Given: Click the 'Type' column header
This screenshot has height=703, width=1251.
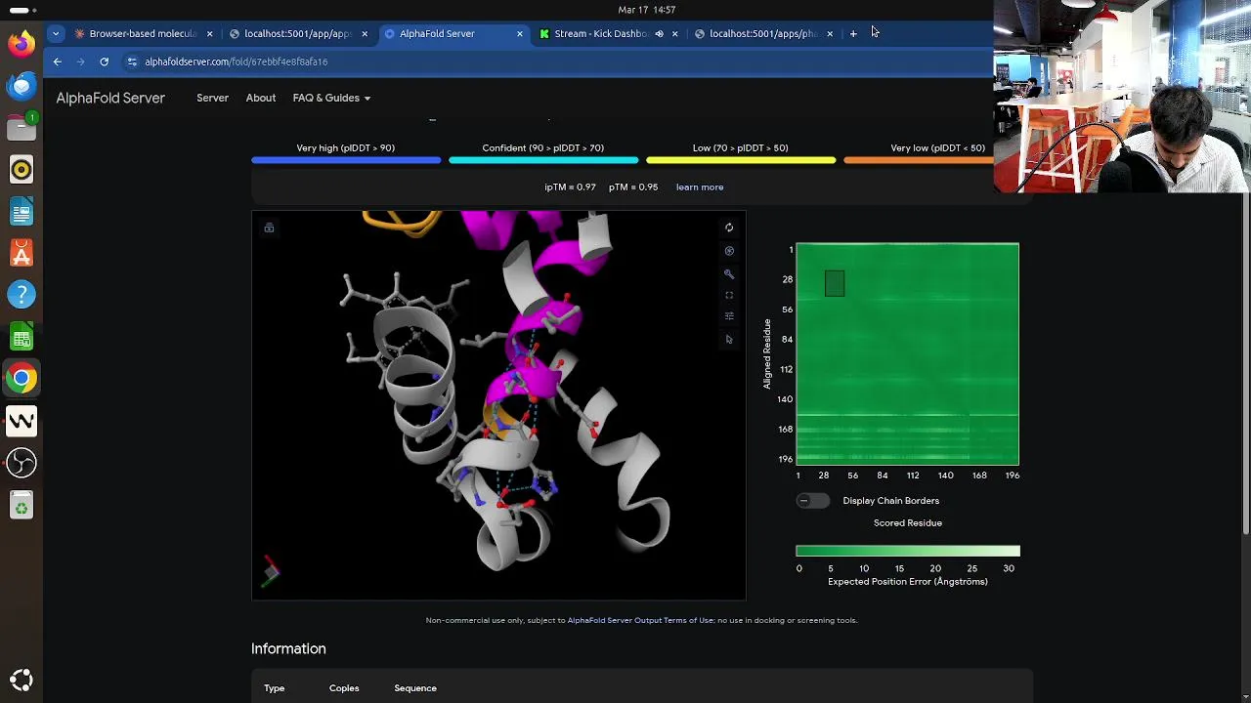Looking at the screenshot, I should (x=274, y=688).
